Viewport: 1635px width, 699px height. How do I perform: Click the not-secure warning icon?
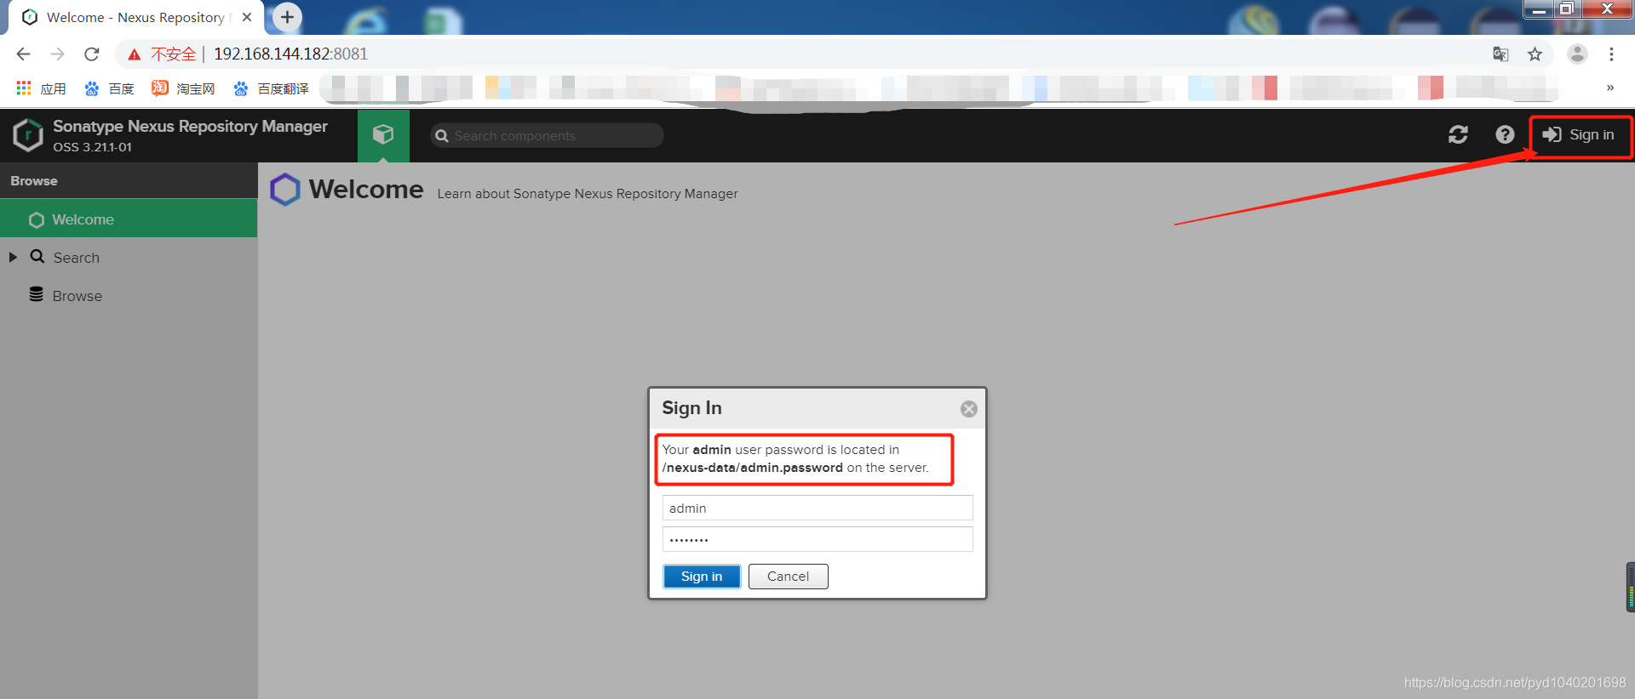pyautogui.click(x=134, y=54)
